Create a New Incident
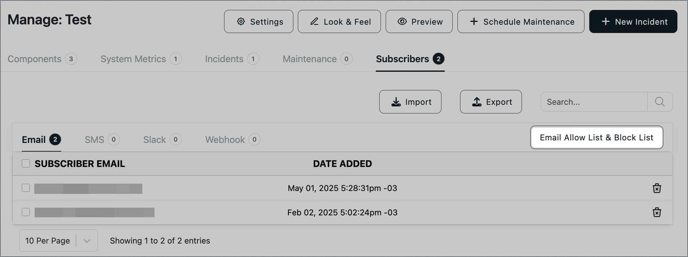Image resolution: width=688 pixels, height=257 pixels. point(633,21)
